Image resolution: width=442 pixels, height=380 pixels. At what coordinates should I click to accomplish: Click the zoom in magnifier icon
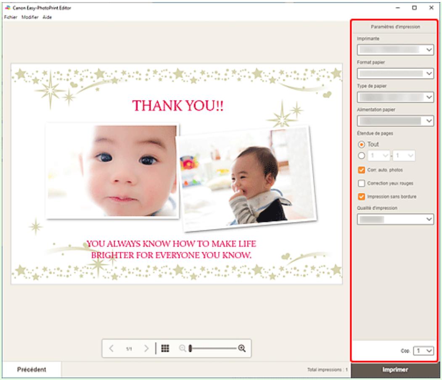(x=242, y=348)
